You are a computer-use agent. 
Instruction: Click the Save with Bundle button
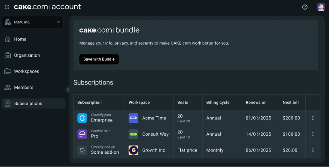coord(99,59)
